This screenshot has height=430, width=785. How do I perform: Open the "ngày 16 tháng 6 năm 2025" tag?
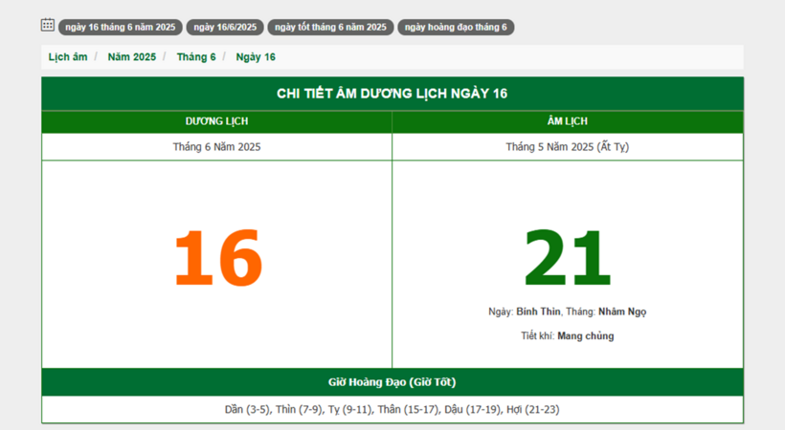119,27
